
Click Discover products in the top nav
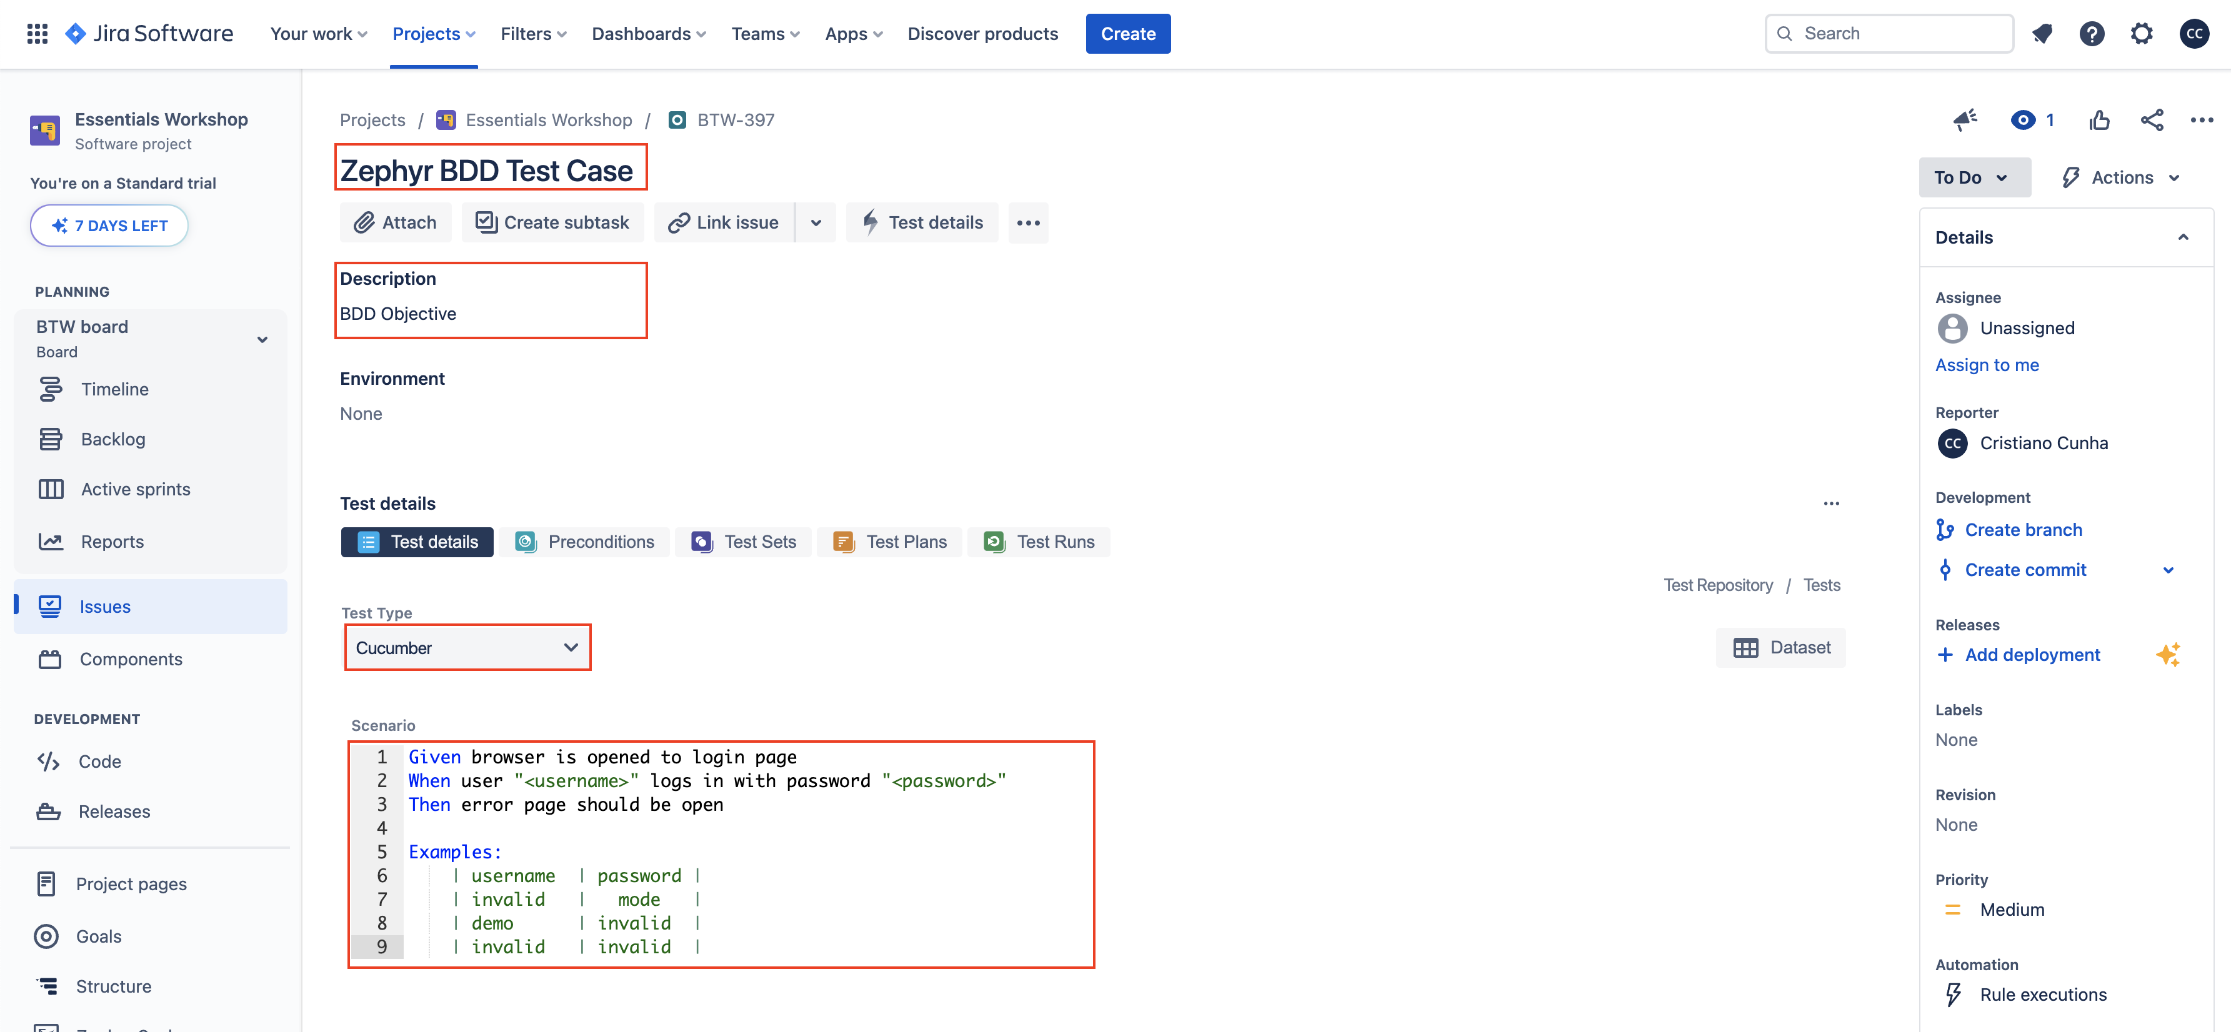[x=982, y=34]
